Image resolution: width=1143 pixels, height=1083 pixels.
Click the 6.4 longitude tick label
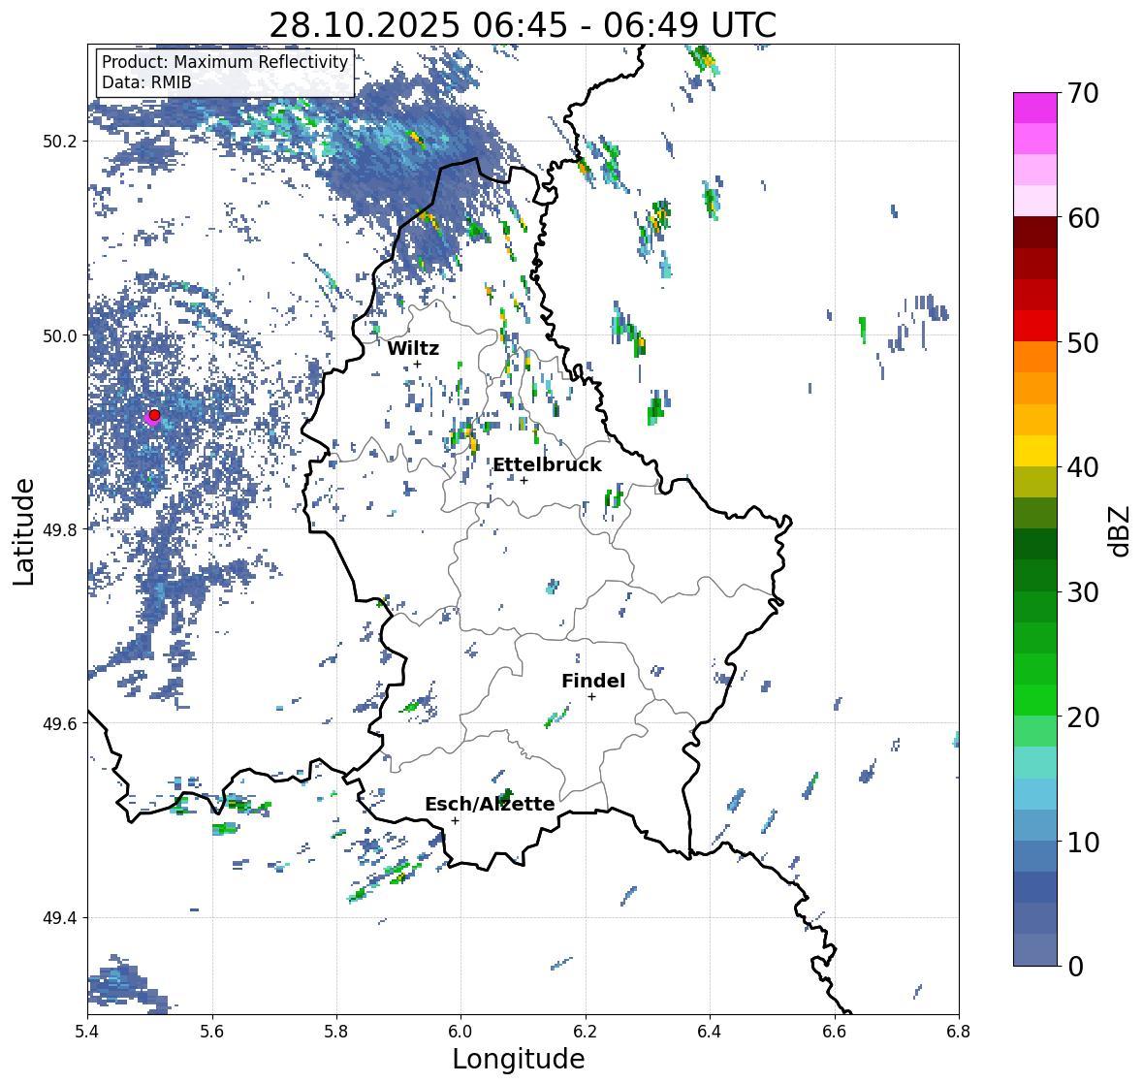pyautogui.click(x=710, y=1032)
